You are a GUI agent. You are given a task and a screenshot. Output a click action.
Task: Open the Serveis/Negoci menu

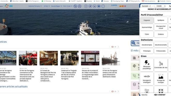[x=57, y=6]
